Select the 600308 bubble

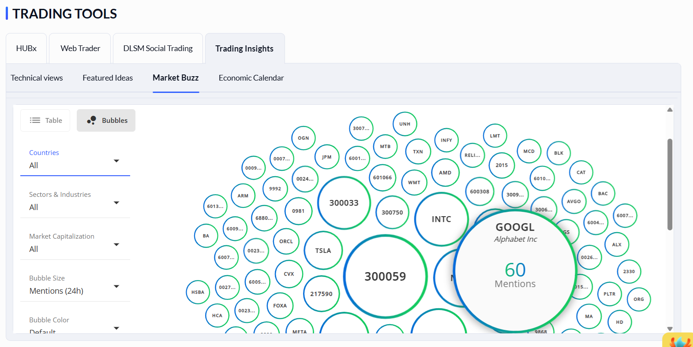479,192
